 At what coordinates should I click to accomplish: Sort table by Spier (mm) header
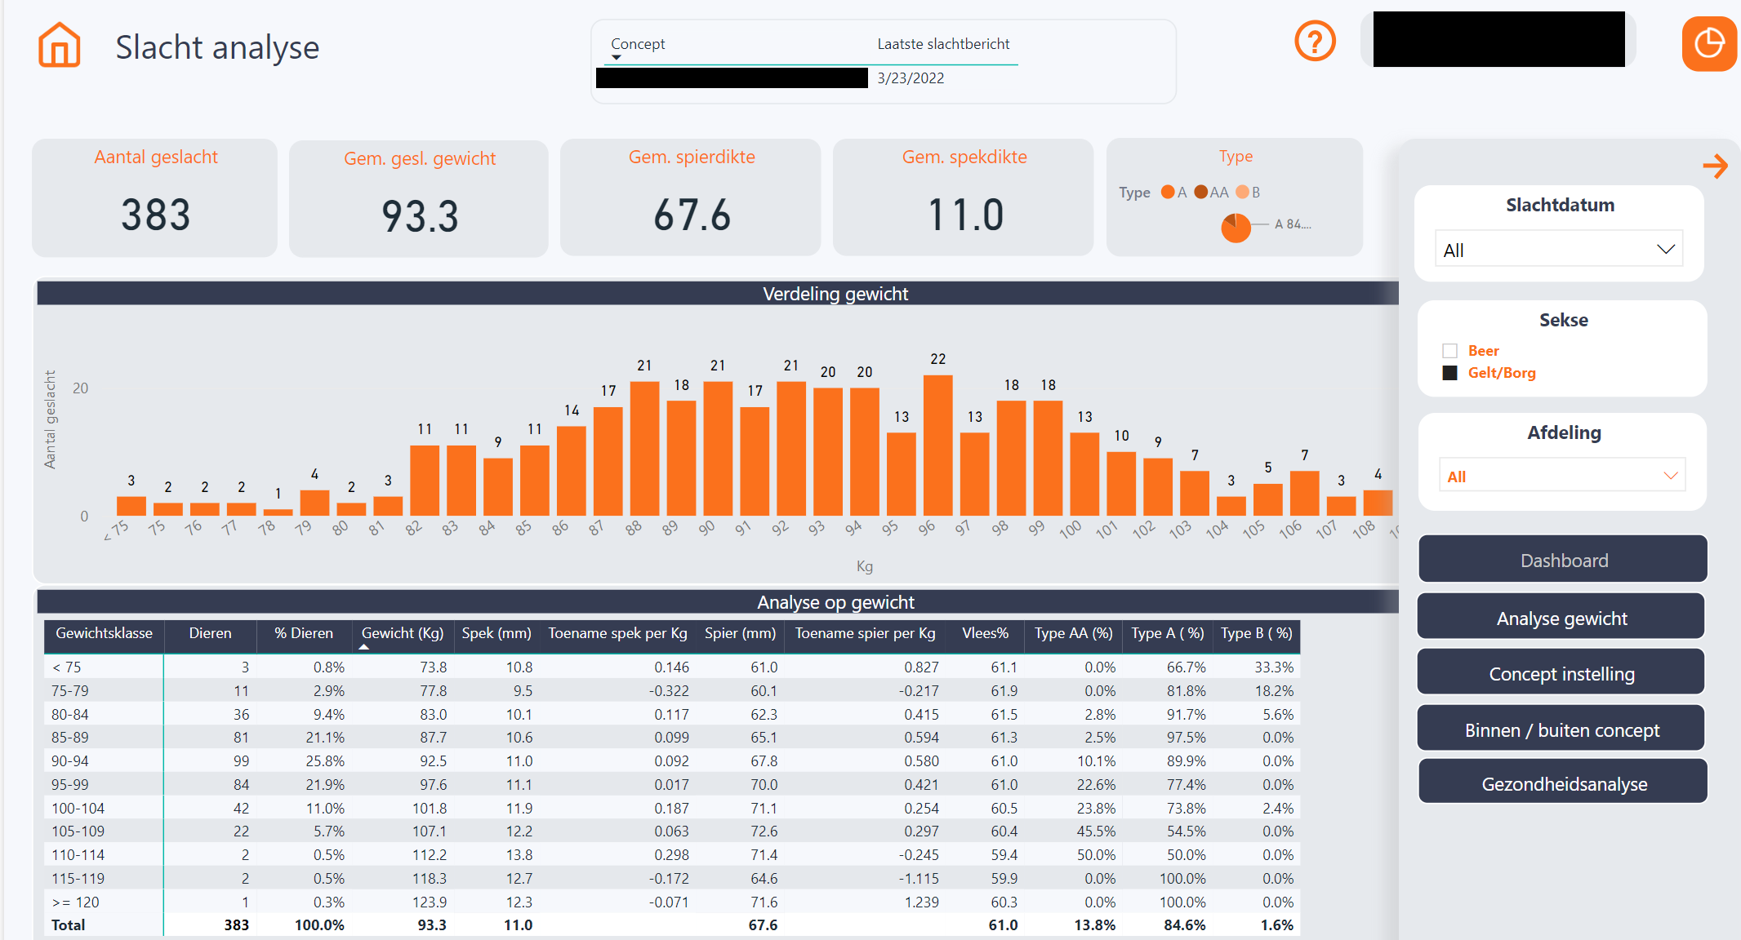[740, 633]
